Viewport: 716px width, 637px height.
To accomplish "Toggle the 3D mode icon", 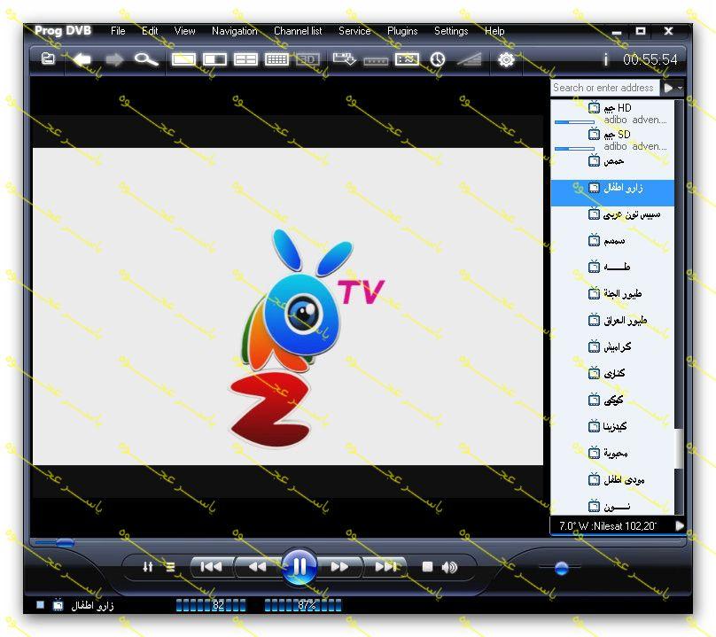I will pyautogui.click(x=307, y=59).
